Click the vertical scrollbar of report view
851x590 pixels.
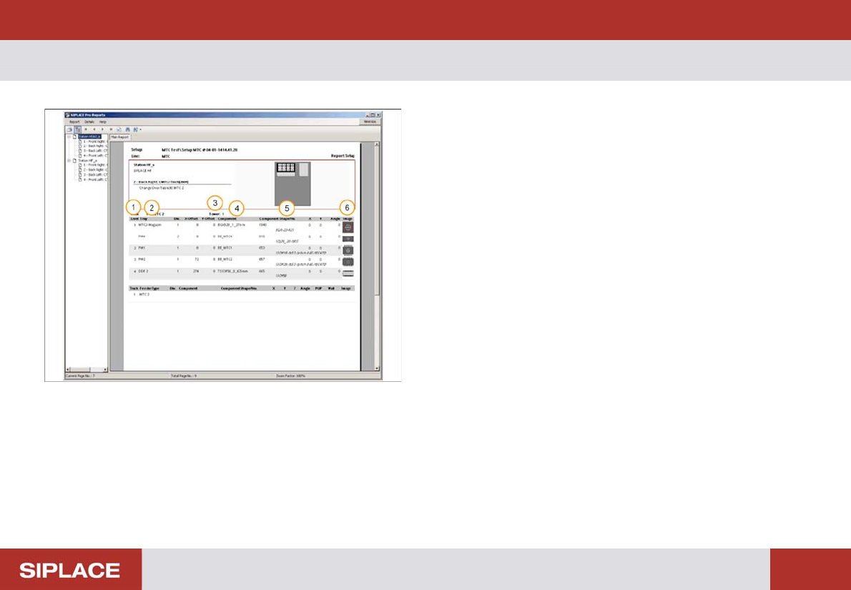(x=377, y=257)
